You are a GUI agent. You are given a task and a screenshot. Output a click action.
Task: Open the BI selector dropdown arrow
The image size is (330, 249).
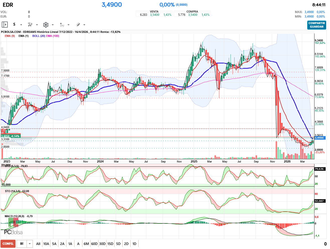click(x=30, y=244)
